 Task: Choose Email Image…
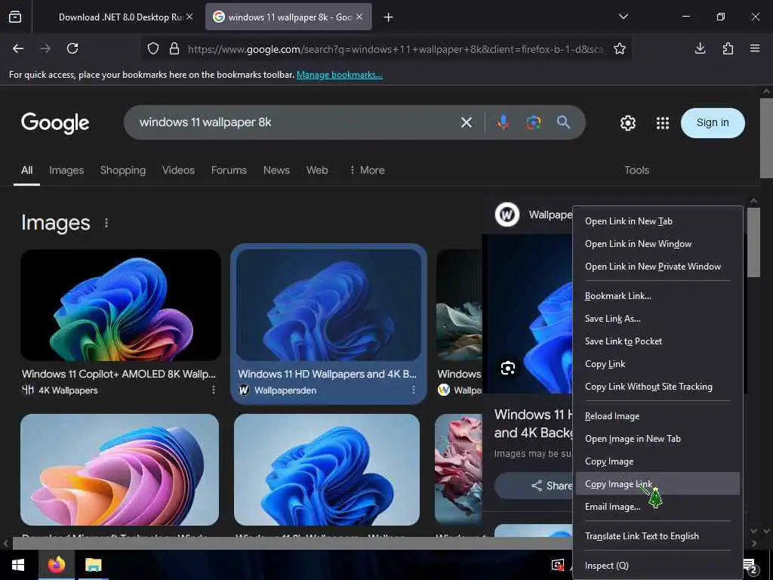click(658, 507)
